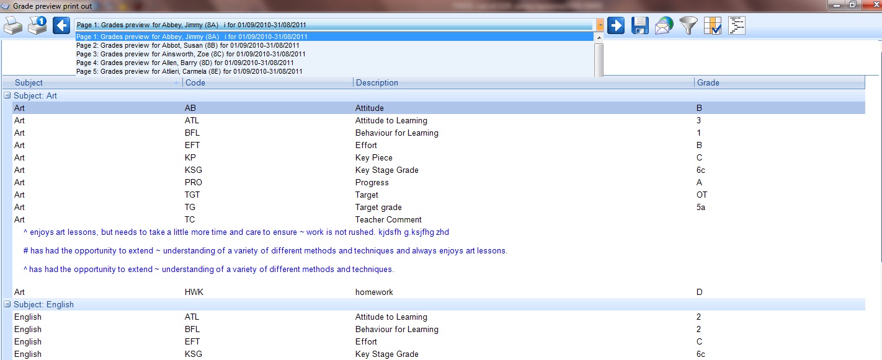Collapse the Subject: Art group
882x360 pixels.
pyautogui.click(x=7, y=96)
